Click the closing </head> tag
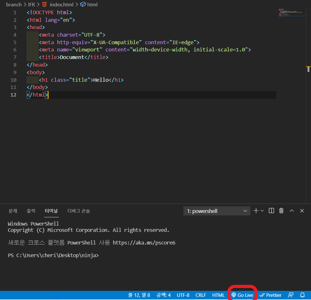Viewport: 311px width, 300px height. point(37,65)
